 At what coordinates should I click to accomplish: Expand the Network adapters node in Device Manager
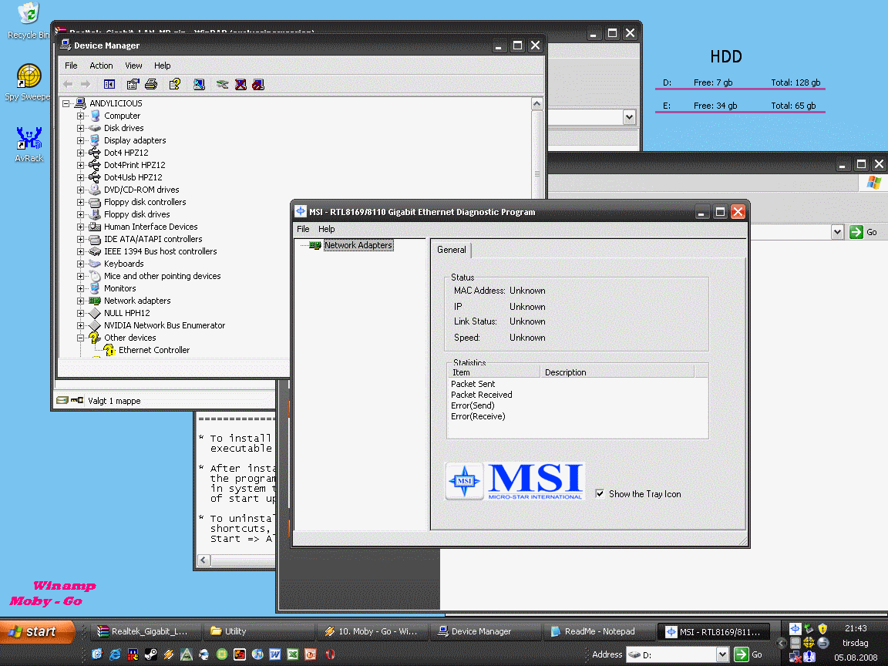[x=80, y=301]
